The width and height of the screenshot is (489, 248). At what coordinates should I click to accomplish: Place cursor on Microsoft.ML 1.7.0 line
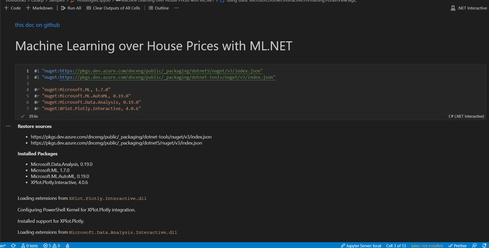point(72,90)
